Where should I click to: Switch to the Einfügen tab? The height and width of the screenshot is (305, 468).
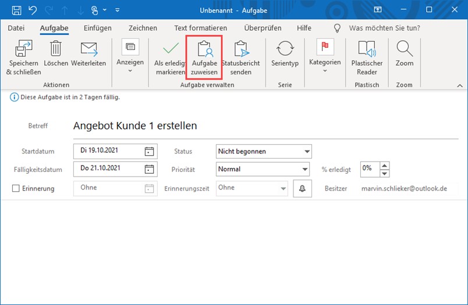click(x=98, y=28)
